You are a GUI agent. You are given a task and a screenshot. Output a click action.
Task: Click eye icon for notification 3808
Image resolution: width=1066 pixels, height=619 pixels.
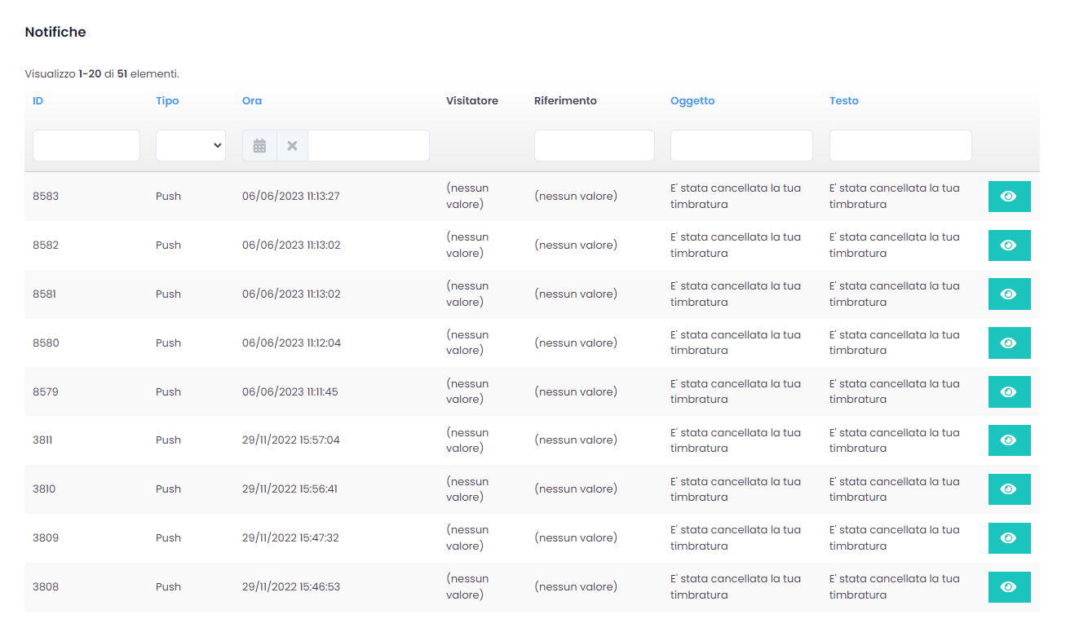(x=1009, y=587)
